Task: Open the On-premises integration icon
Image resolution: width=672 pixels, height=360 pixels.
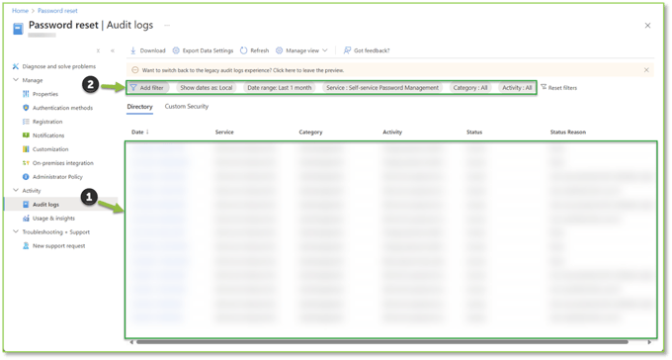Action: tap(26, 163)
